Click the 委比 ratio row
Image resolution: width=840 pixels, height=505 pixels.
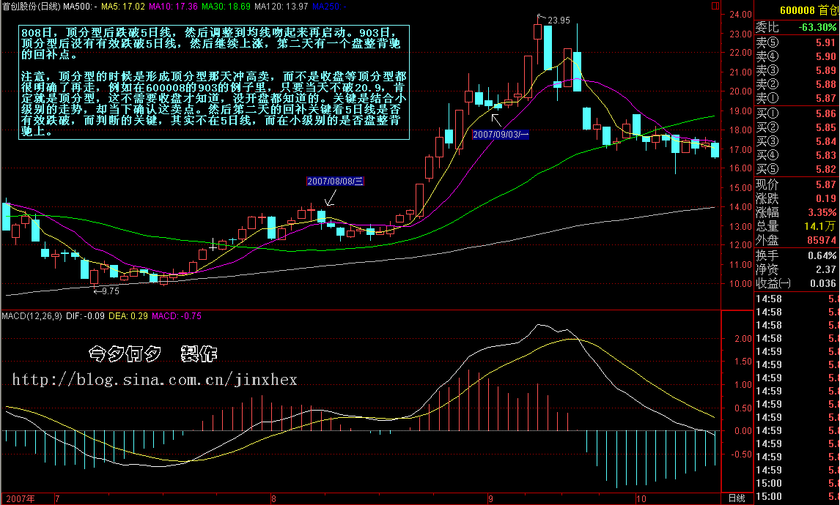796,27
